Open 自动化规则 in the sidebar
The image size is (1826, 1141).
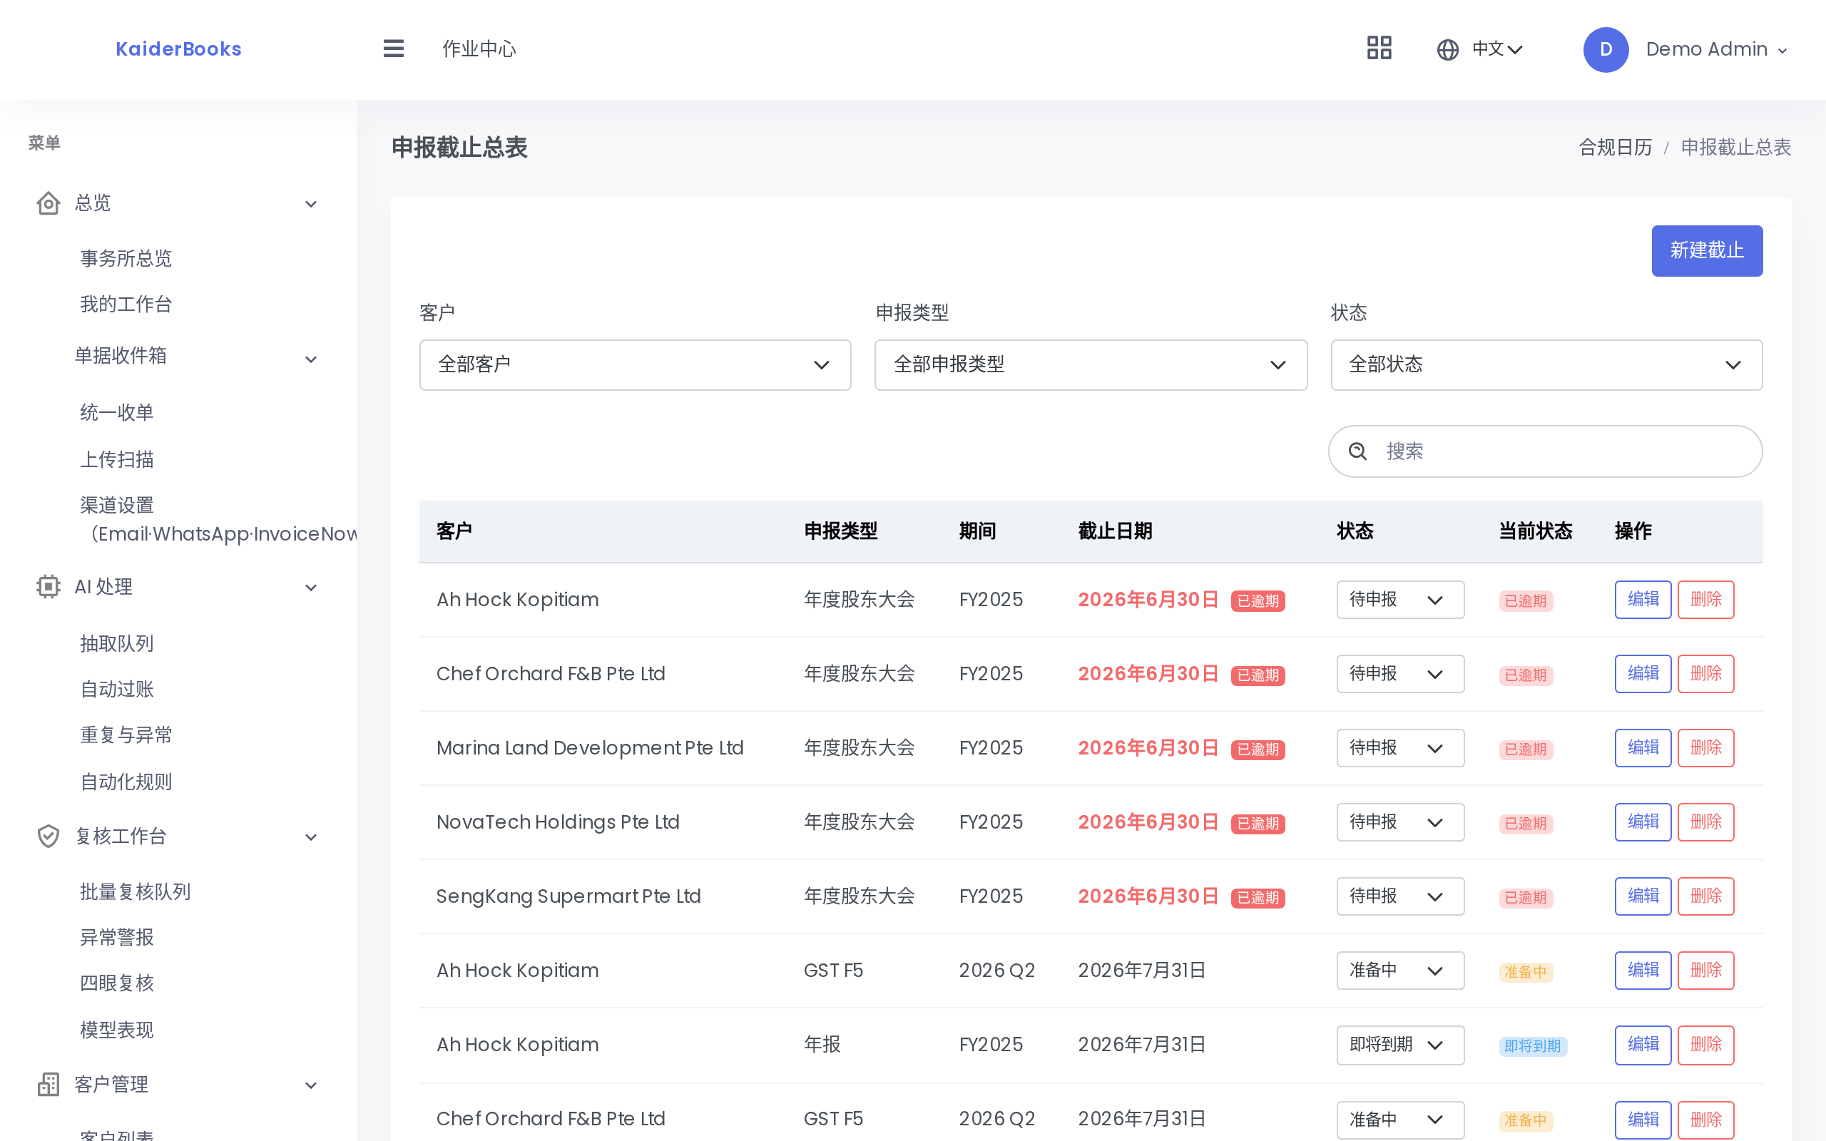[x=126, y=782]
